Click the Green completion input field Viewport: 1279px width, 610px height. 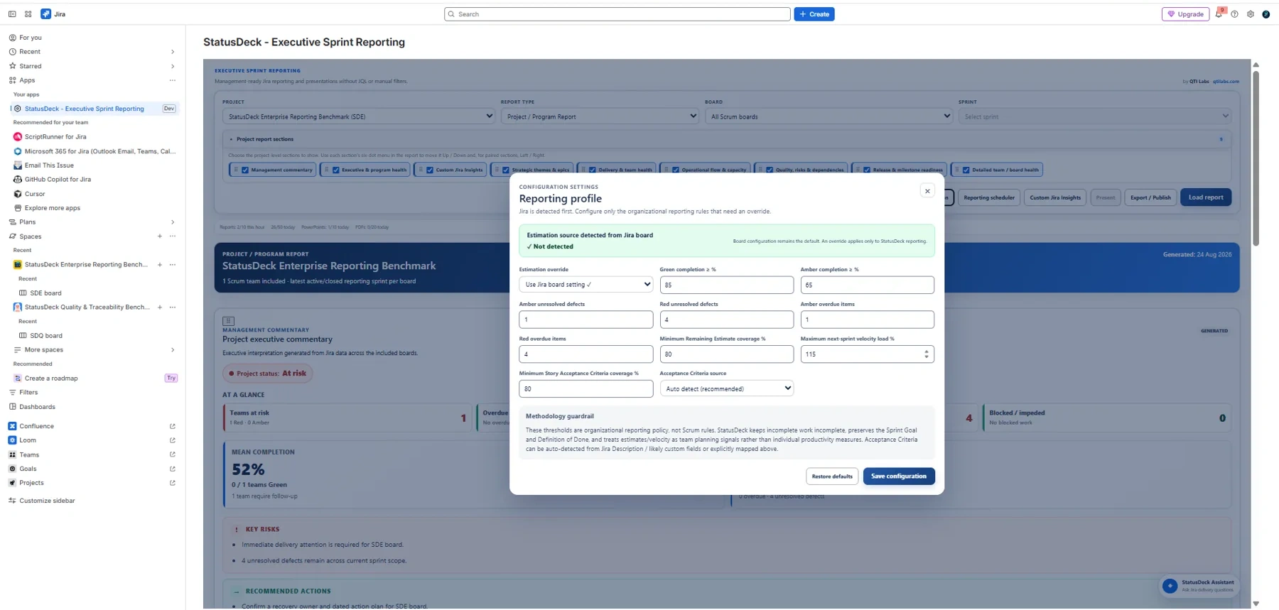click(x=726, y=285)
